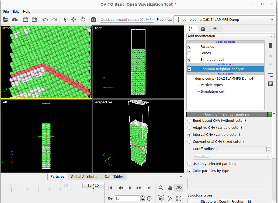Viewport: 278px width, 203px height.
Task: Activate the selection arrow tool
Action: pyautogui.click(x=65, y=19)
